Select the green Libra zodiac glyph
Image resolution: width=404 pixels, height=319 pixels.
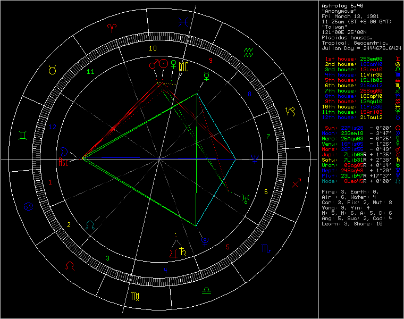[x=206, y=291]
